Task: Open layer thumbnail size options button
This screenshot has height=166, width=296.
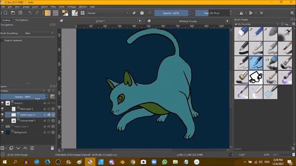Action: pyautogui.click(x=52, y=97)
